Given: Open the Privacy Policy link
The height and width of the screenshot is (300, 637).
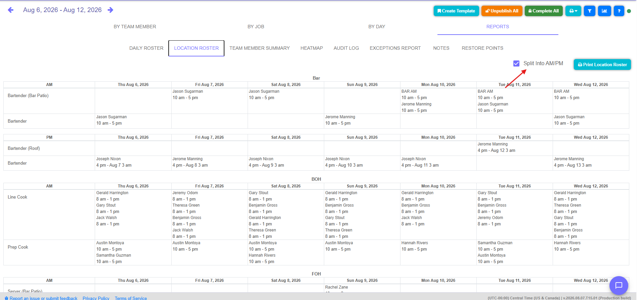Looking at the screenshot, I should click(x=96, y=298).
